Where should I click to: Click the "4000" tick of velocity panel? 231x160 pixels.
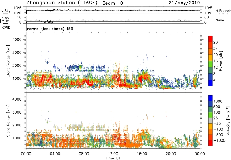(17, 99)
